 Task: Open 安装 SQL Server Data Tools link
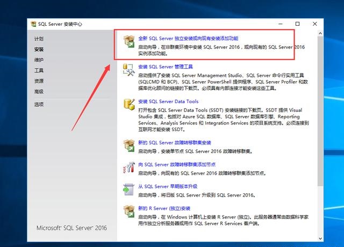click(168, 101)
